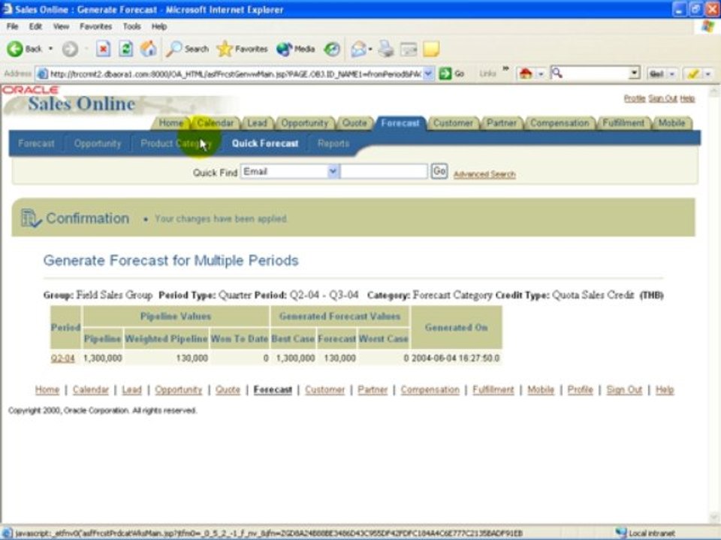Click the browser Forward arrow icon
Screen dimensions: 721x540
pyautogui.click(x=70, y=49)
